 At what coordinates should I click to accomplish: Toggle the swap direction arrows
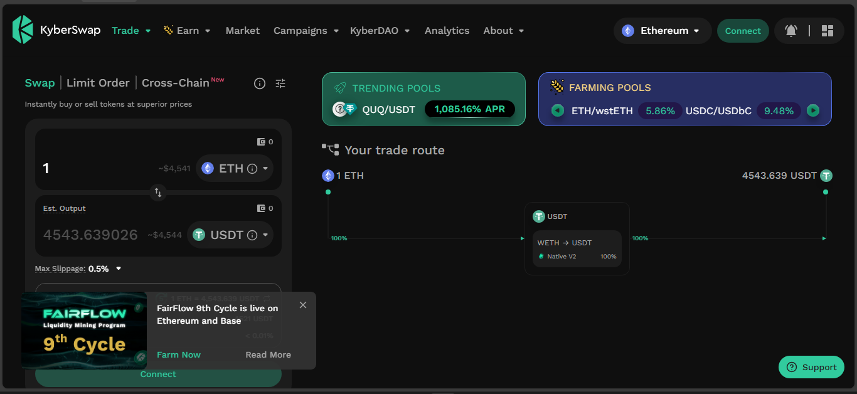[x=158, y=193]
